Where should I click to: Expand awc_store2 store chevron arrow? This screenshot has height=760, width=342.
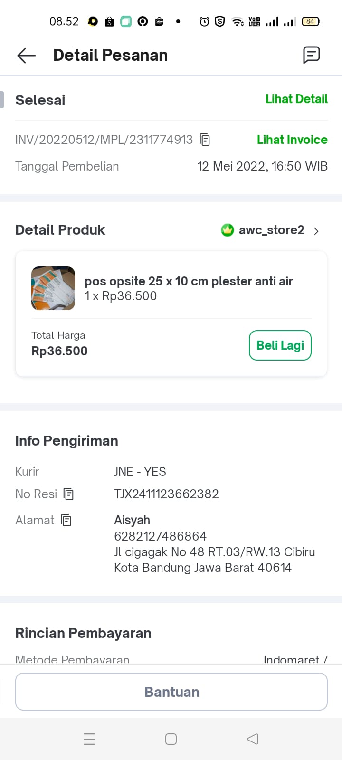pos(316,231)
